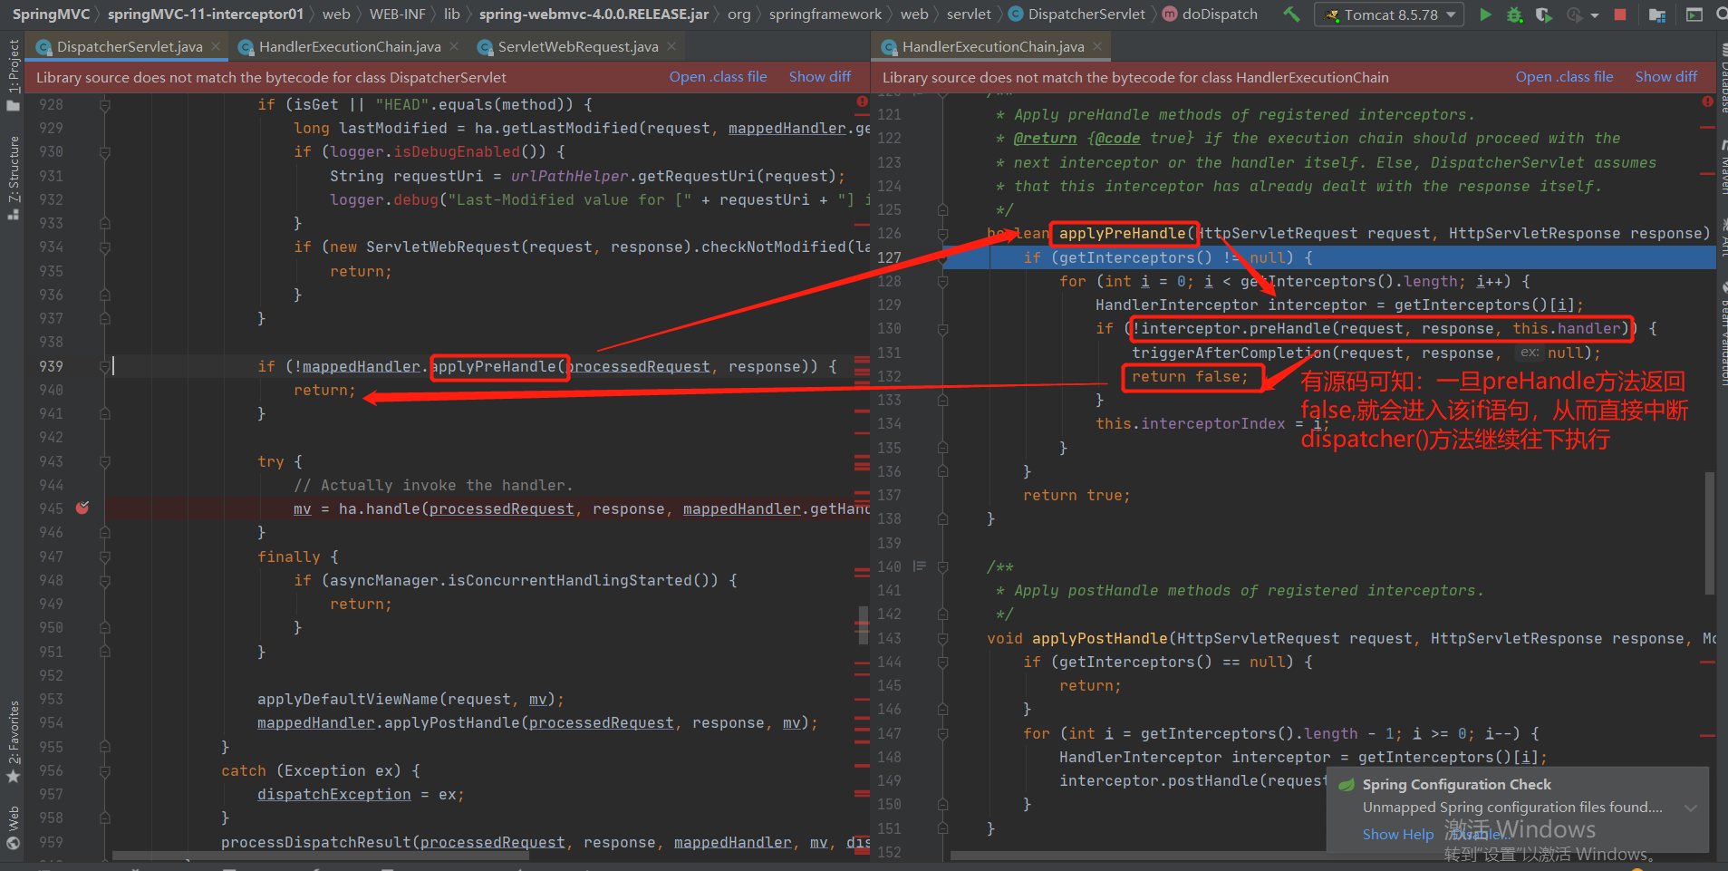Click the 'ex:' inlay hint on line 131
The image size is (1728, 871).
pos(1530,353)
